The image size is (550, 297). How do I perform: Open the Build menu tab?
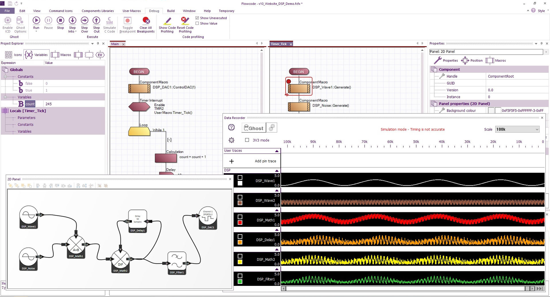click(171, 11)
